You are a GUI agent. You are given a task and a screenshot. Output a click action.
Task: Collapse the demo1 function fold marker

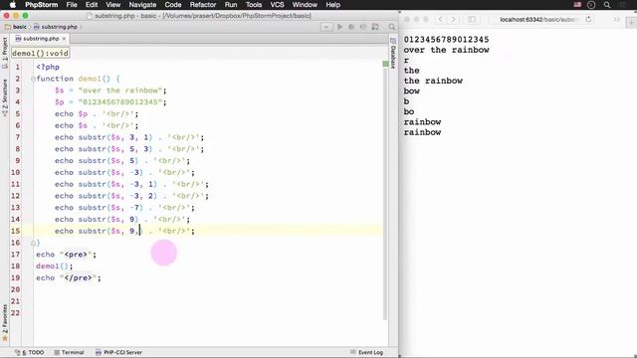(33, 79)
